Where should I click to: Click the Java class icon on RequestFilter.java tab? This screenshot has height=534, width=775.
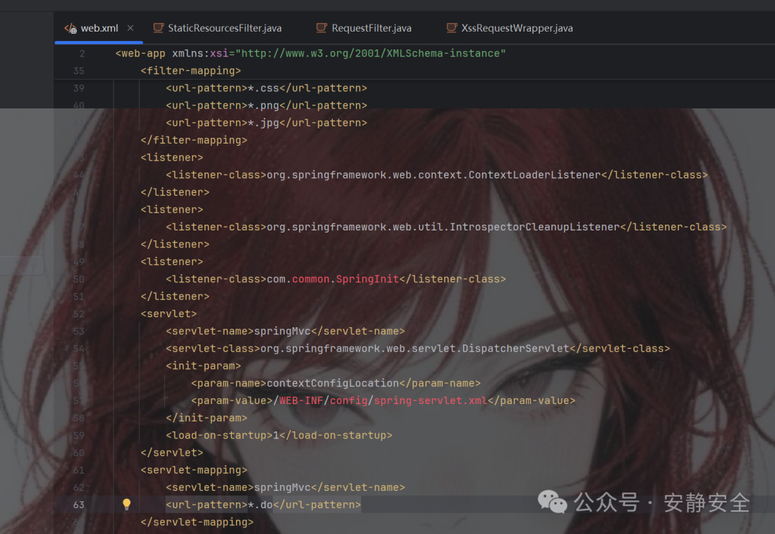pyautogui.click(x=320, y=28)
